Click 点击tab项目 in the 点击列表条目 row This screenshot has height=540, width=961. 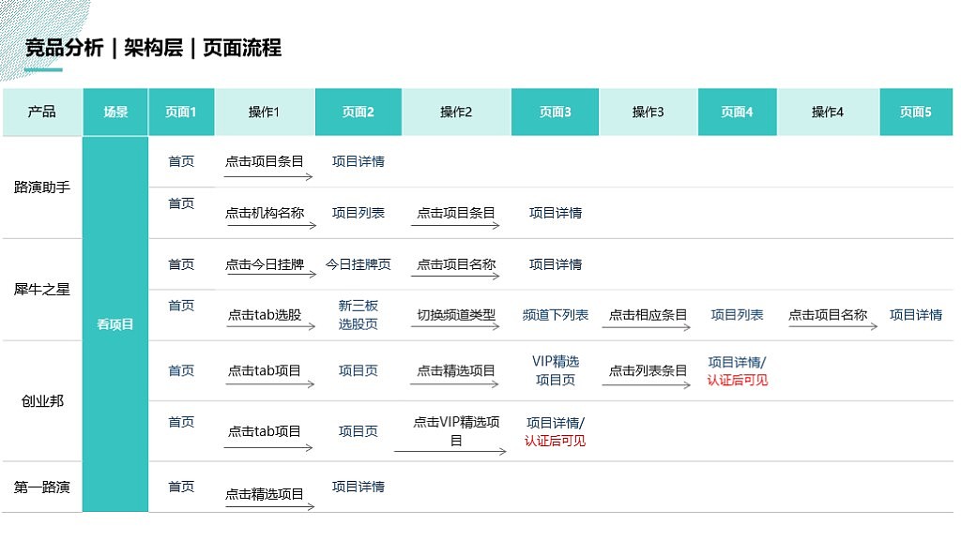pos(264,371)
